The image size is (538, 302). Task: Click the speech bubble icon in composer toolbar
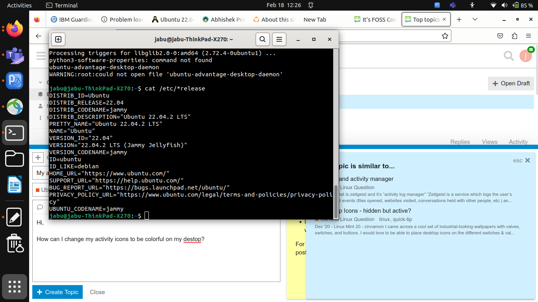40,207
